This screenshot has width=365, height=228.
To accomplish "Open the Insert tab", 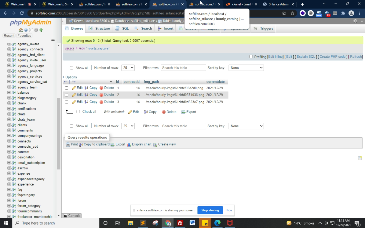I will (x=166, y=28).
